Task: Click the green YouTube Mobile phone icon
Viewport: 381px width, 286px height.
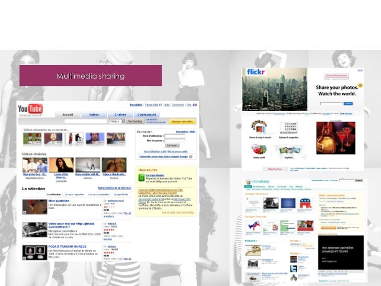Action: point(141,178)
